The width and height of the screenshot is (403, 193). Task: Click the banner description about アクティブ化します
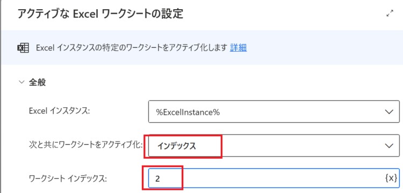pyautogui.click(x=132, y=48)
